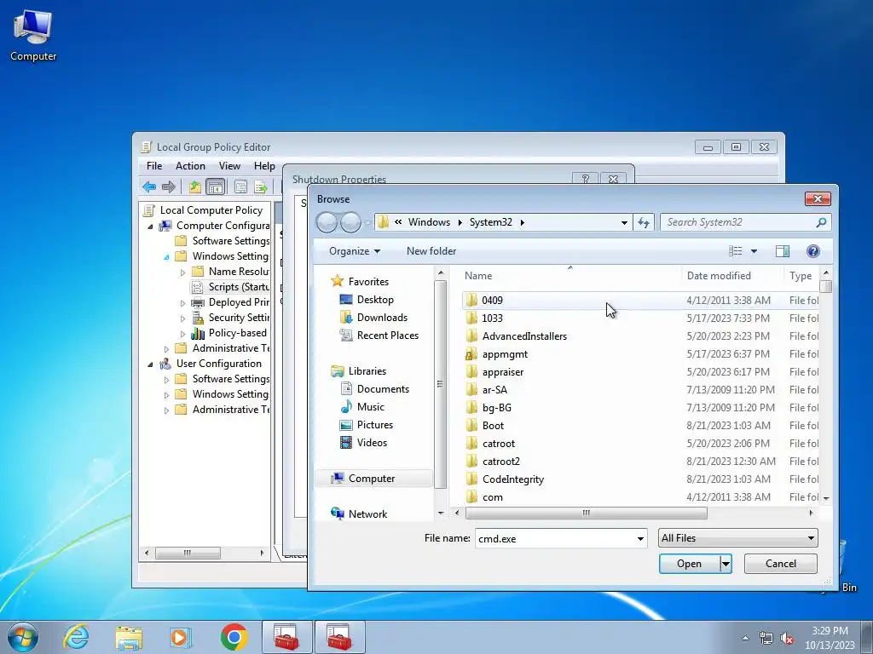Select Network in the Browse navigation pane
The height and width of the screenshot is (654, 873).
(x=367, y=513)
